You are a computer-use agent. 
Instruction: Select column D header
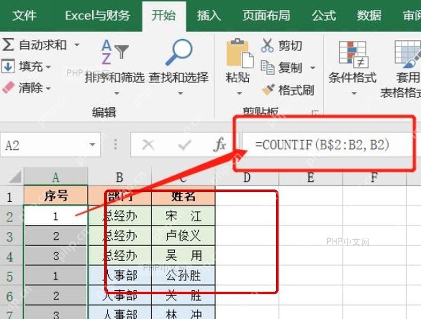[247, 177]
